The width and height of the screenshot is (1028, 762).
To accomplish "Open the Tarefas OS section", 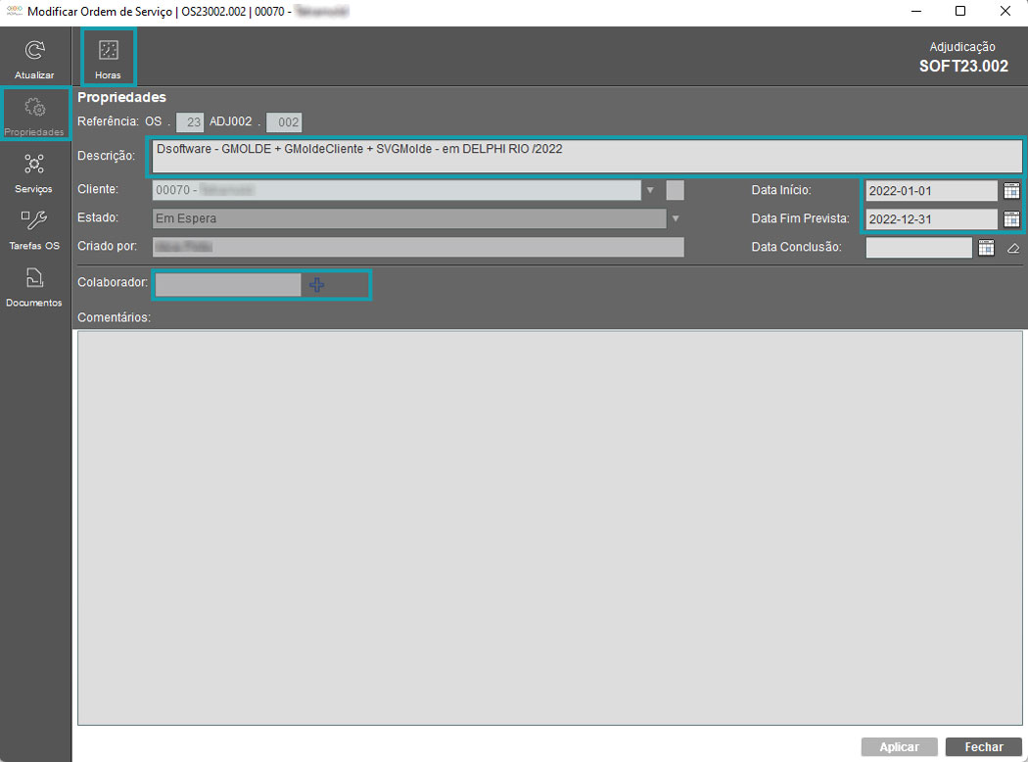I will coord(34,221).
